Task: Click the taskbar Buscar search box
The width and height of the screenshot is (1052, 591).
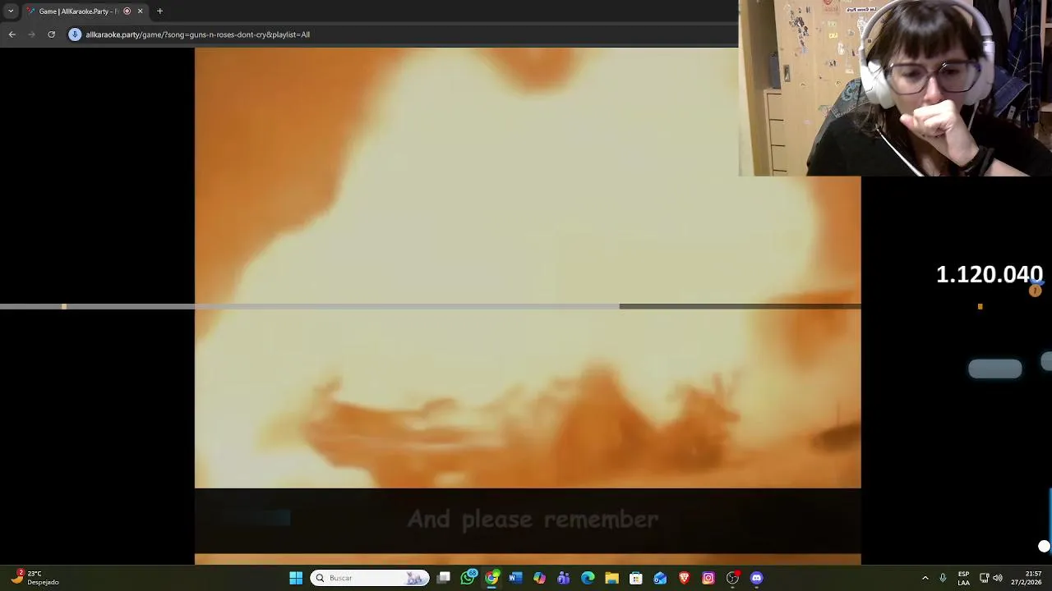Action: [x=369, y=578]
